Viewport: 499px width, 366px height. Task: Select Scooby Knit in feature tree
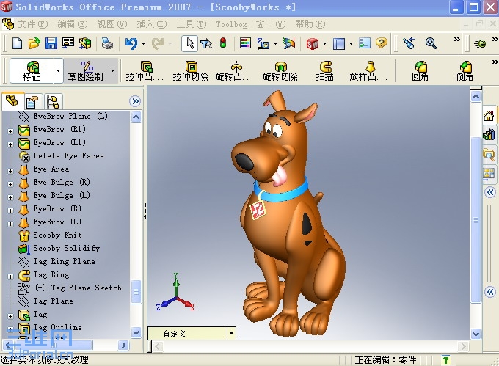[x=57, y=235]
